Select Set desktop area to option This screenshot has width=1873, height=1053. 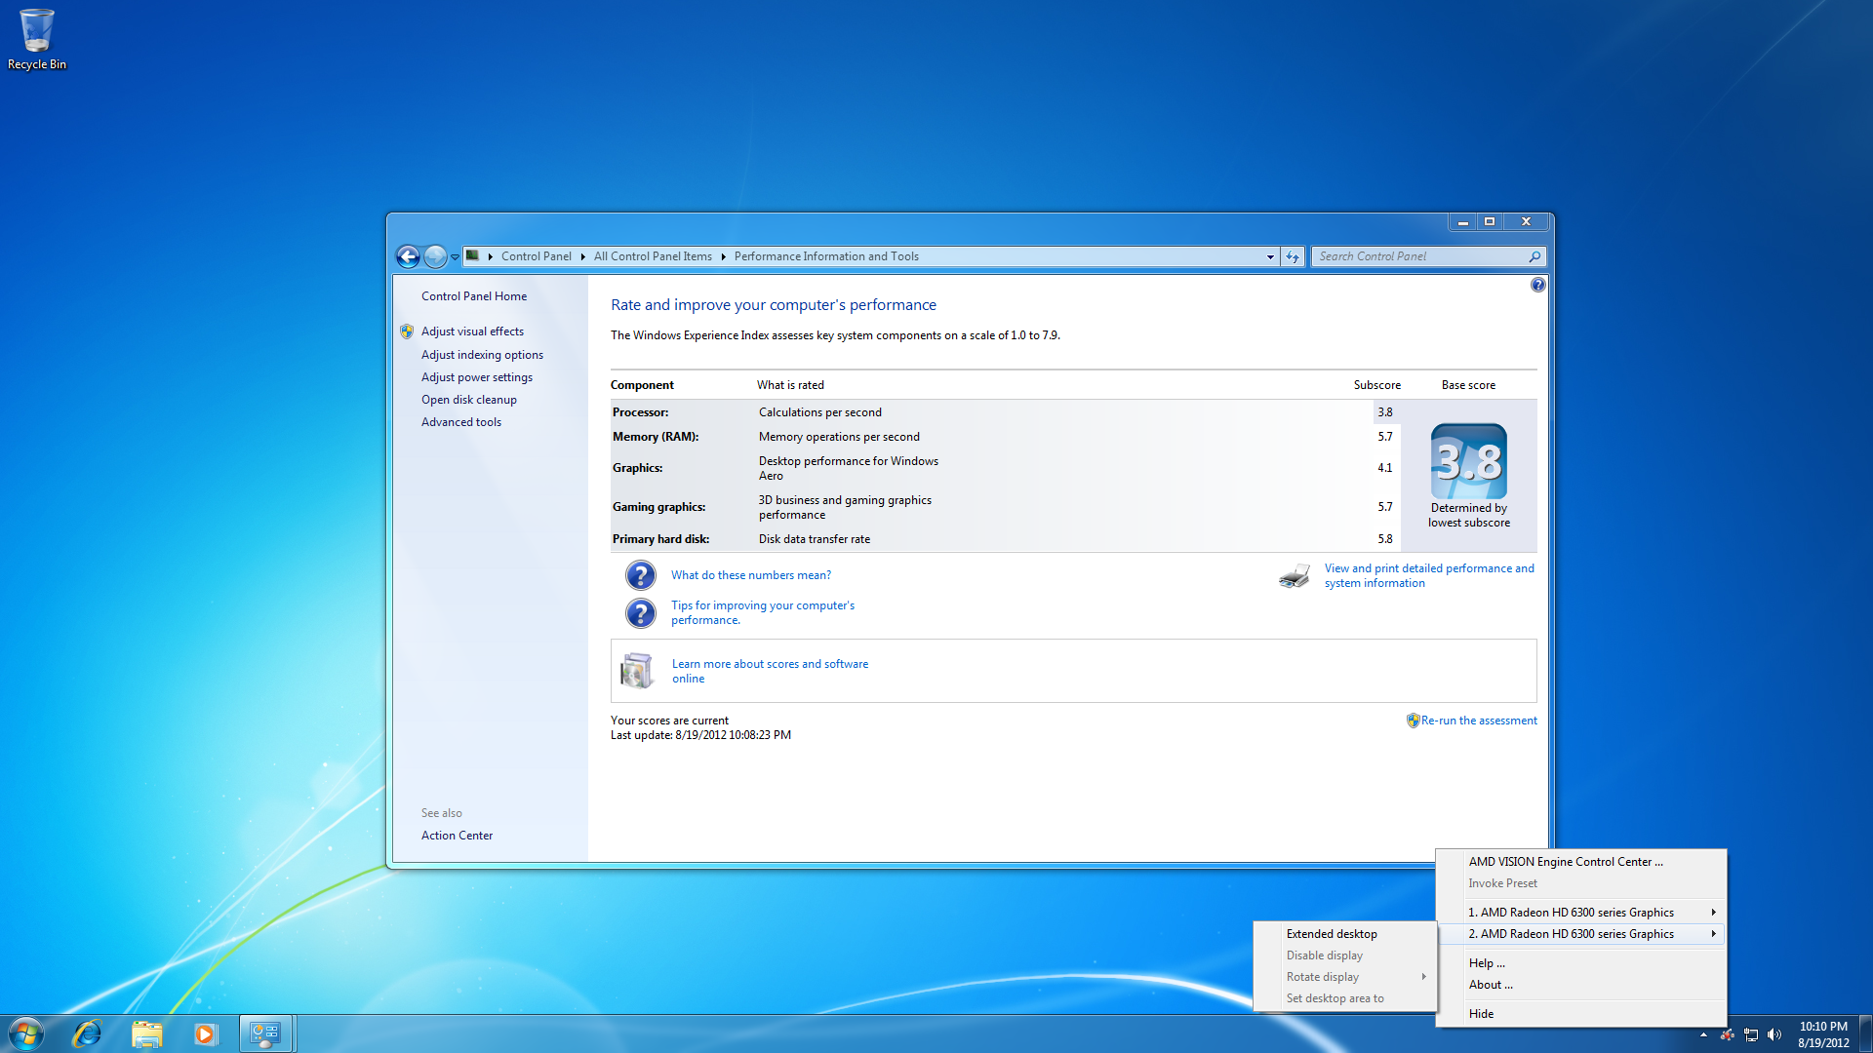pos(1344,998)
